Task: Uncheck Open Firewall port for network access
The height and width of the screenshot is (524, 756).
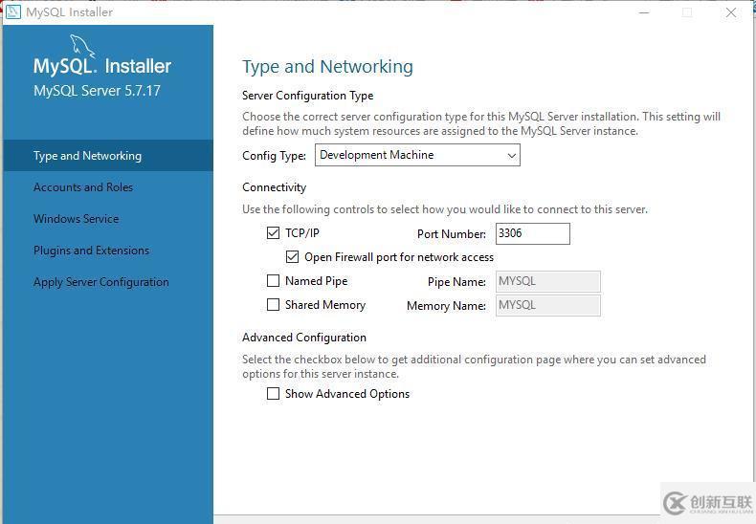Action: coord(292,257)
